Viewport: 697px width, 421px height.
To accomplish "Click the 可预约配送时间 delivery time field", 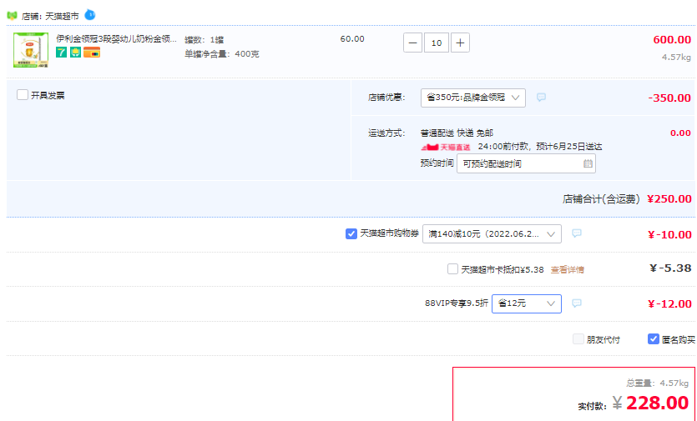I will coord(526,164).
